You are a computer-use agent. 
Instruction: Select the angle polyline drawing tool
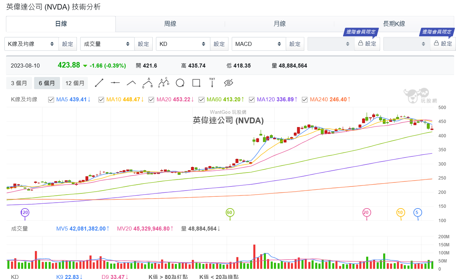(x=131, y=83)
